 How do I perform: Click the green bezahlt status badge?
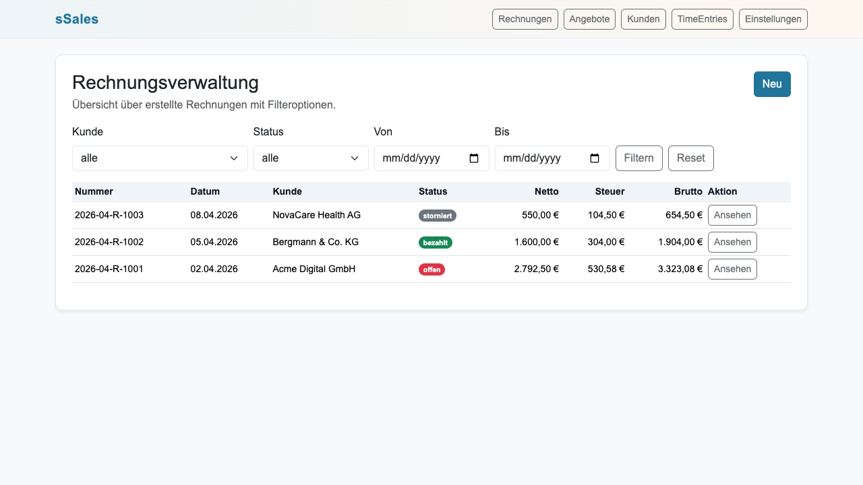pyautogui.click(x=436, y=243)
